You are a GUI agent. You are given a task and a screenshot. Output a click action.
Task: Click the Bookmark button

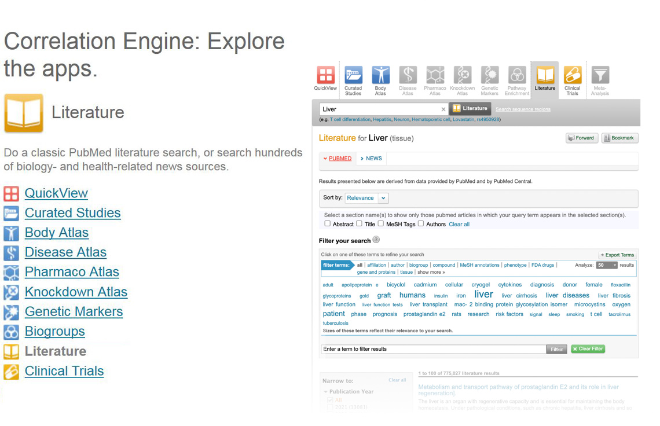[619, 138]
